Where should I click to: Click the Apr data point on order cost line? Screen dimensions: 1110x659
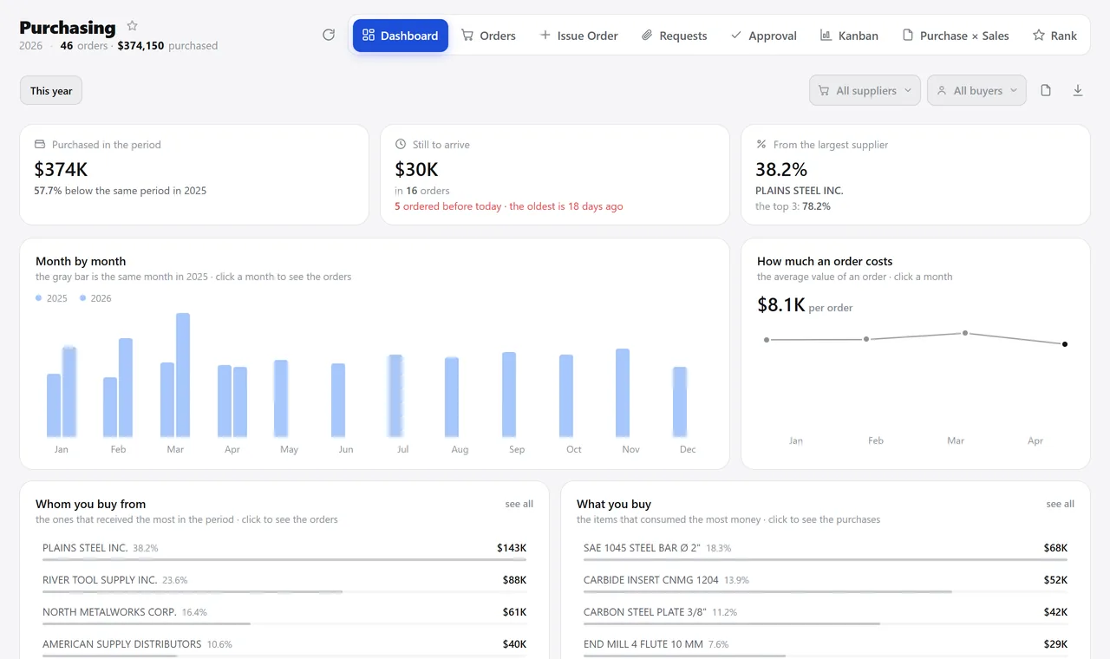click(x=1065, y=344)
